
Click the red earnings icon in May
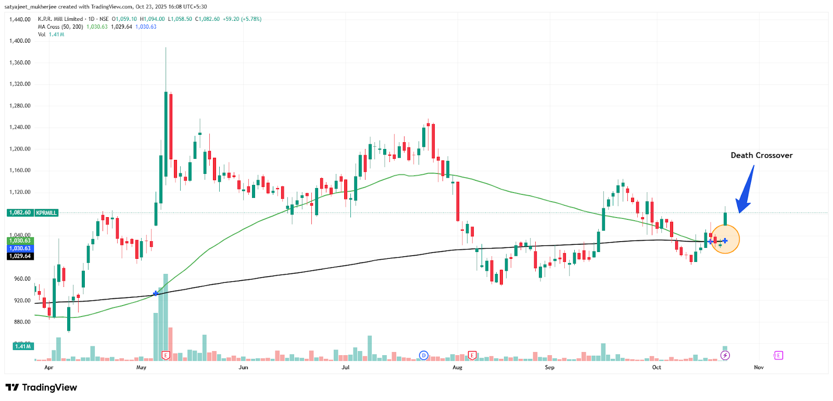(x=166, y=356)
